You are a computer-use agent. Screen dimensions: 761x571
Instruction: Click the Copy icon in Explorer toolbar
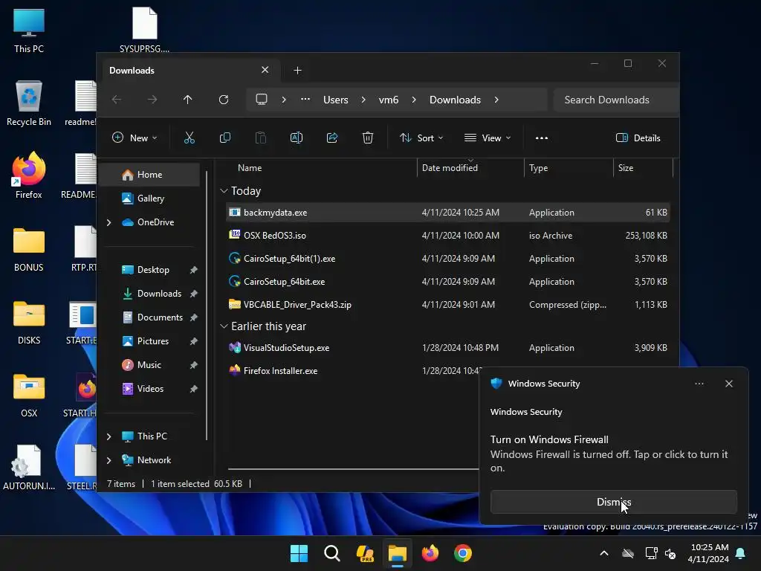coord(224,138)
